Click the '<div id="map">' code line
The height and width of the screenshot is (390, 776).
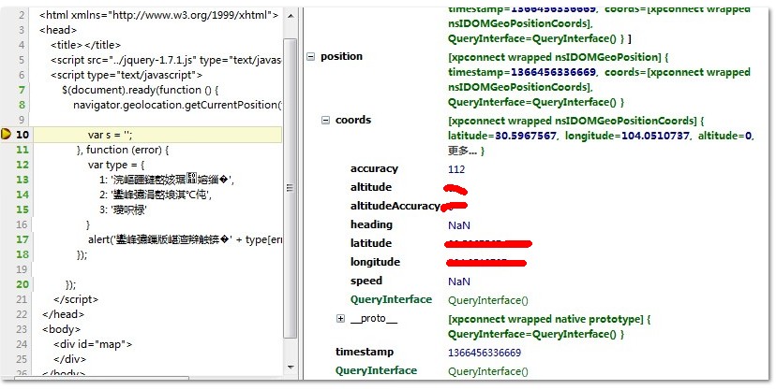click(93, 344)
